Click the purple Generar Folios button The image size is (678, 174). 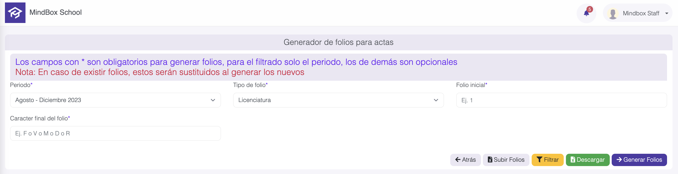(639, 160)
